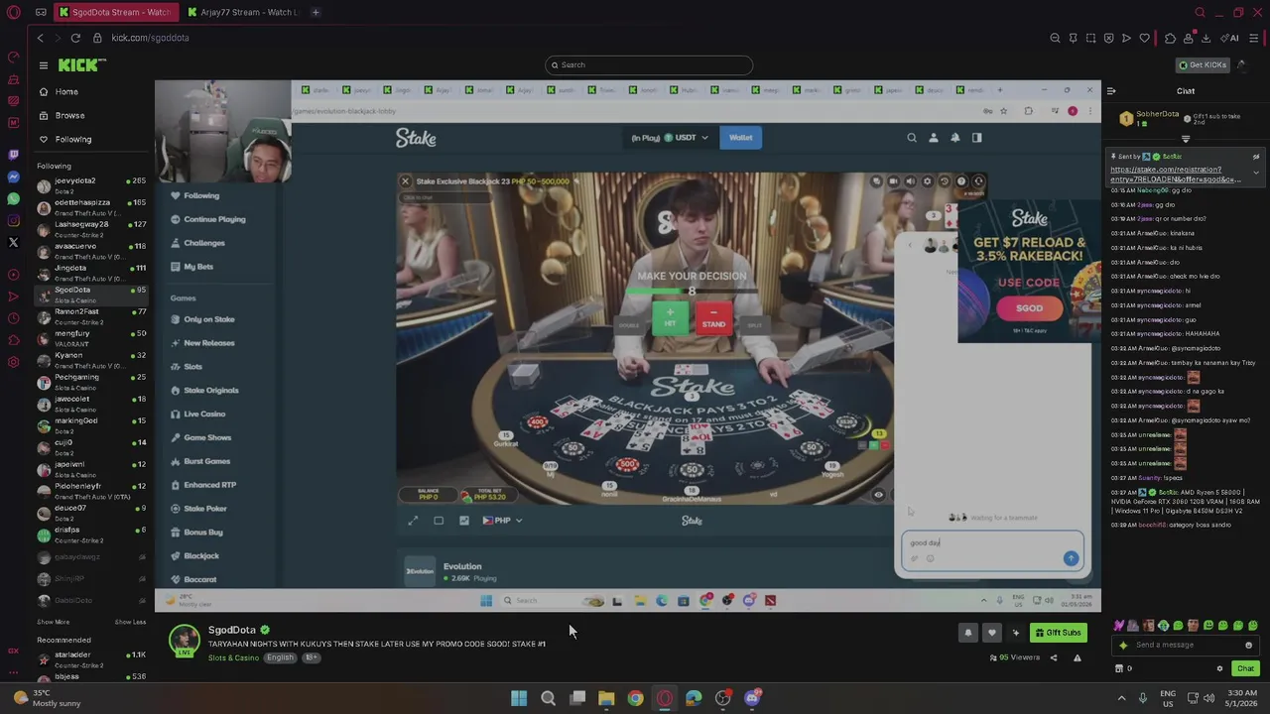This screenshot has width=1270, height=714.
Task: Open sidebar settings gear icon
Action: pos(13,362)
